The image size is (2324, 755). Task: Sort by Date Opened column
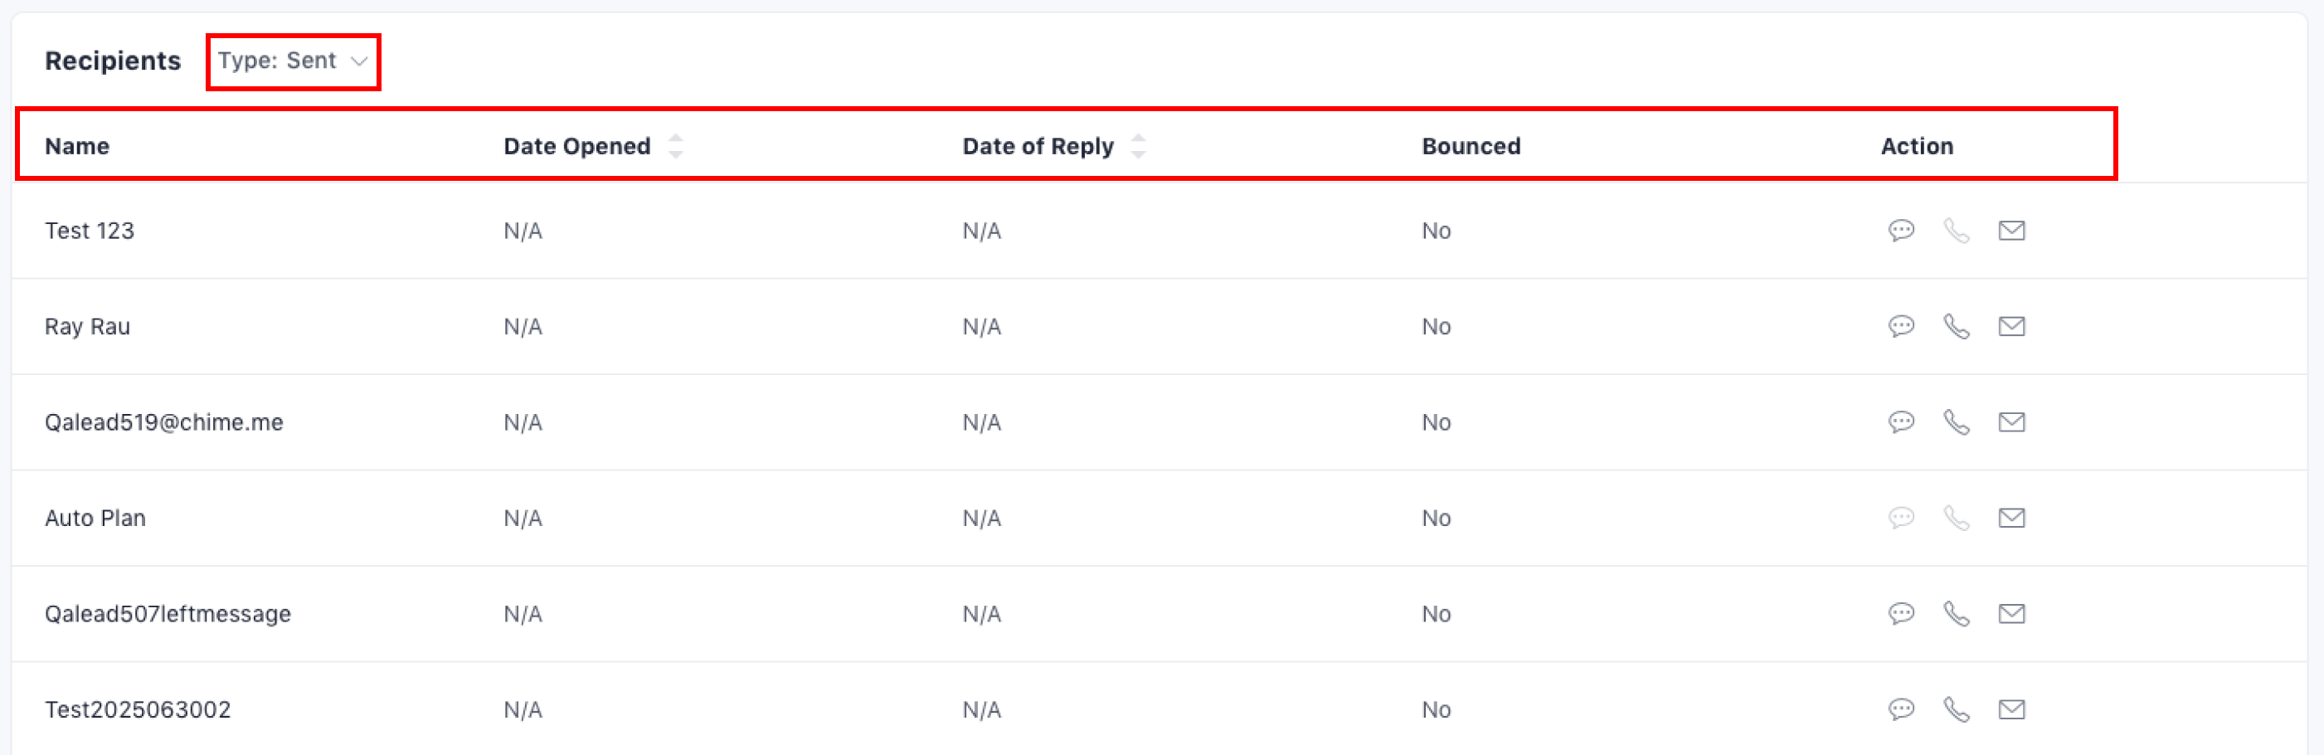tap(675, 146)
